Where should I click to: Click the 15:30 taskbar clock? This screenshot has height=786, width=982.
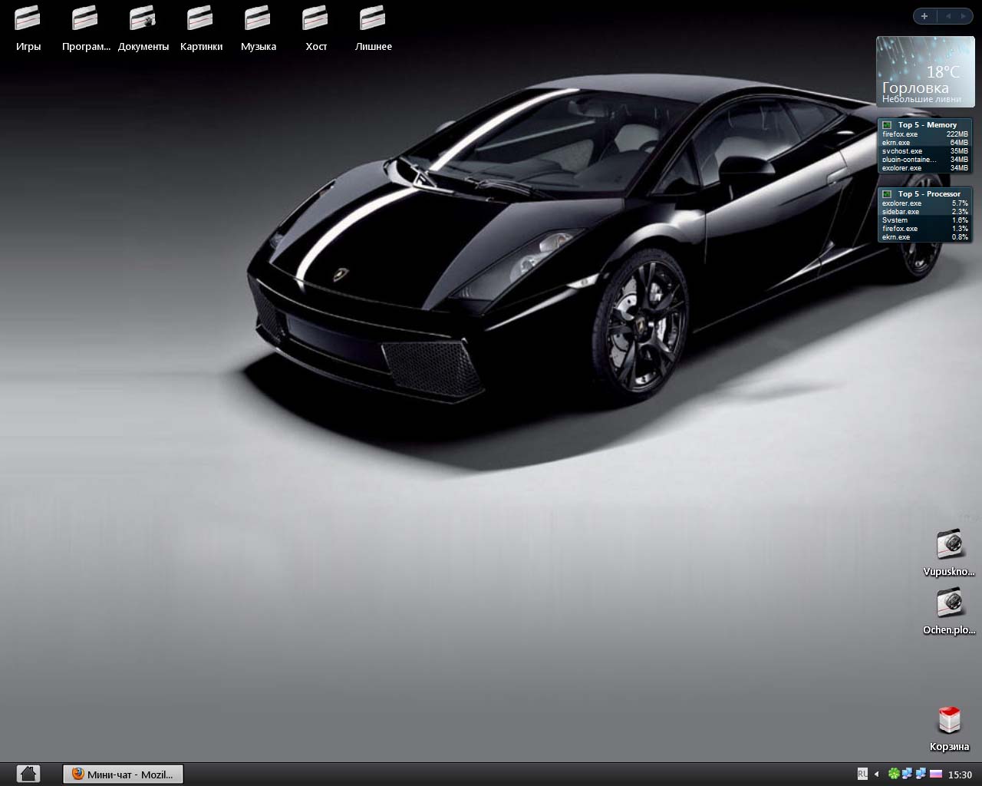(961, 774)
